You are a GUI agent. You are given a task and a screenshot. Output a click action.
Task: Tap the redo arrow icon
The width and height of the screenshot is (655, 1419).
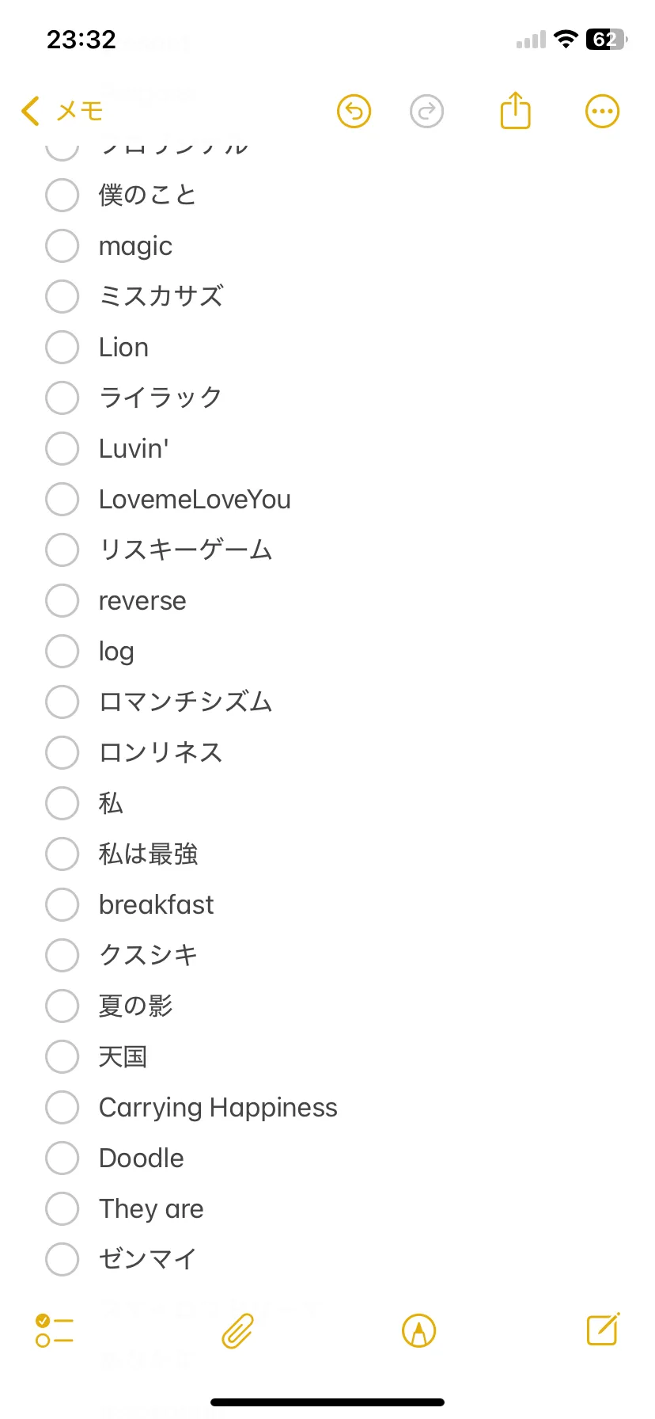tap(426, 112)
